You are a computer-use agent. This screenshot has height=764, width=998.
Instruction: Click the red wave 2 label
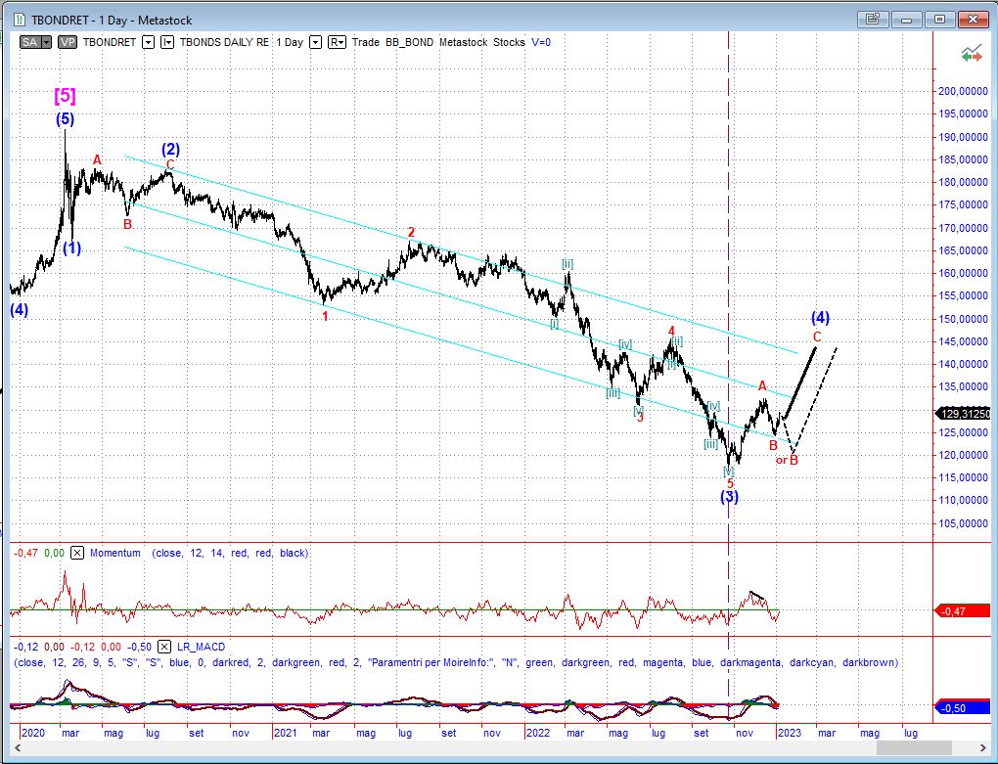pos(411,232)
